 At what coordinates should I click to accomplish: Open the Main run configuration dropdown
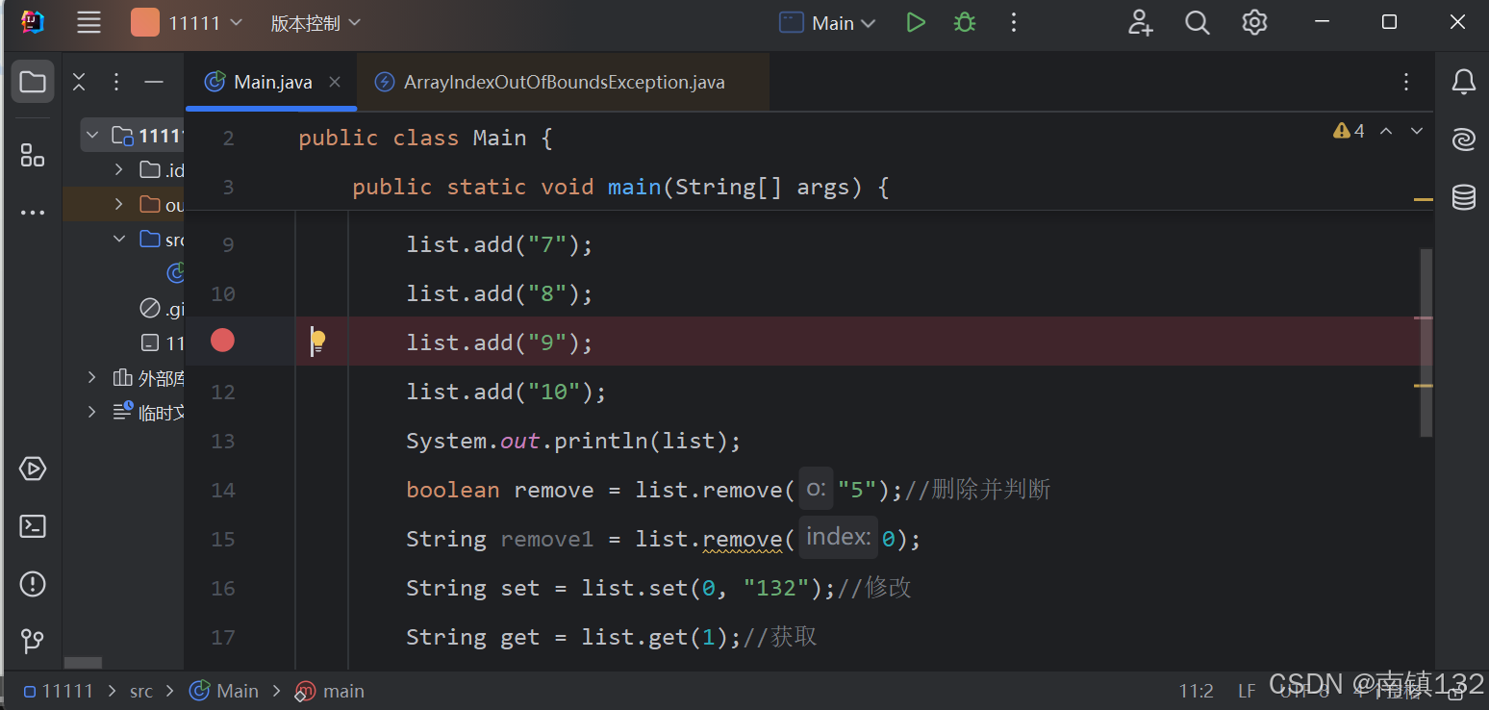tap(826, 21)
